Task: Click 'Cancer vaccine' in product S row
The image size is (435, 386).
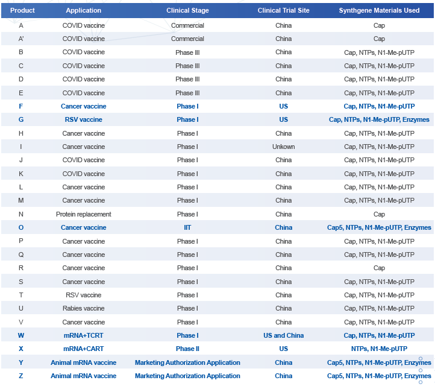Action: pyautogui.click(x=84, y=282)
